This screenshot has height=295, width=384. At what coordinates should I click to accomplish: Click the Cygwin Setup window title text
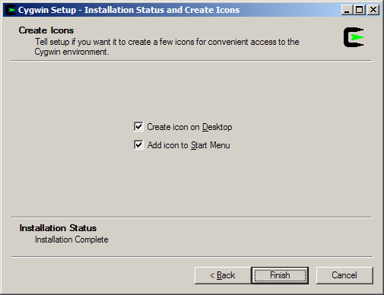[129, 10]
